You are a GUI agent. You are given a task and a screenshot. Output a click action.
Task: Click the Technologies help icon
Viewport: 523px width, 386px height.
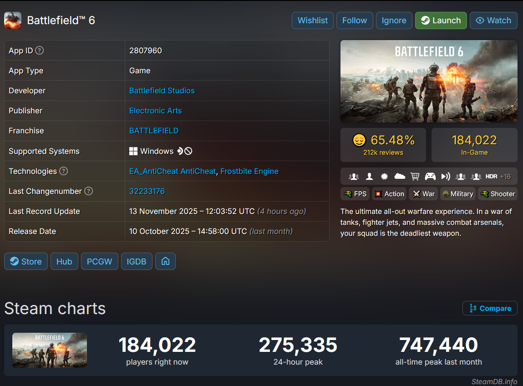tap(64, 171)
